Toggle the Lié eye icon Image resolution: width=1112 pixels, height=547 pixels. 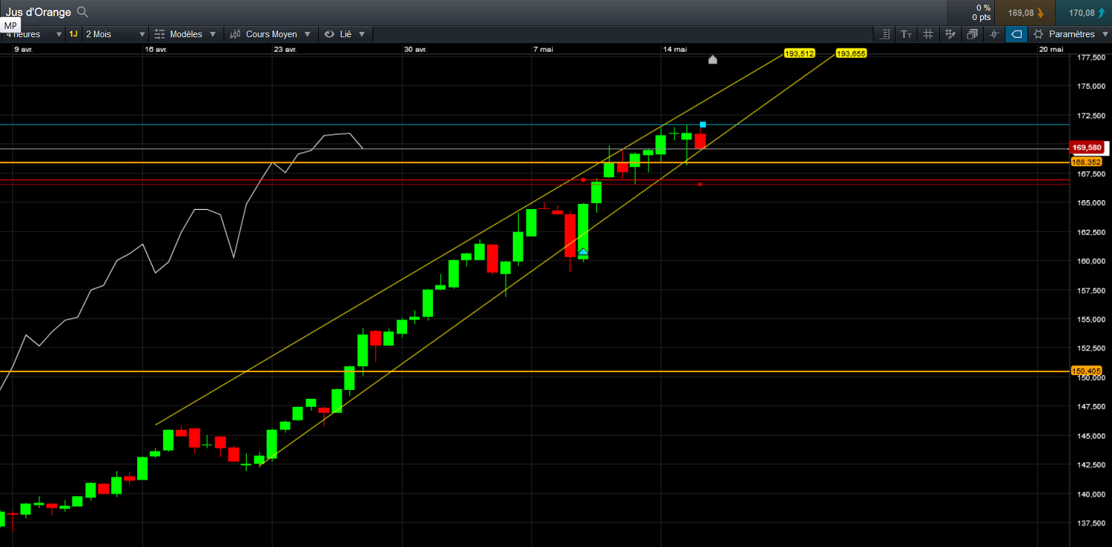tap(329, 34)
